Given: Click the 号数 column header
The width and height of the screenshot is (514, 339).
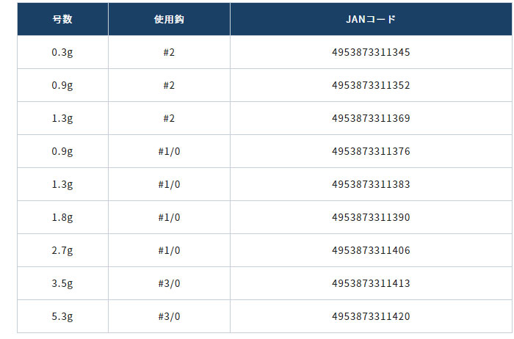Looking at the screenshot, I should click(x=62, y=19).
